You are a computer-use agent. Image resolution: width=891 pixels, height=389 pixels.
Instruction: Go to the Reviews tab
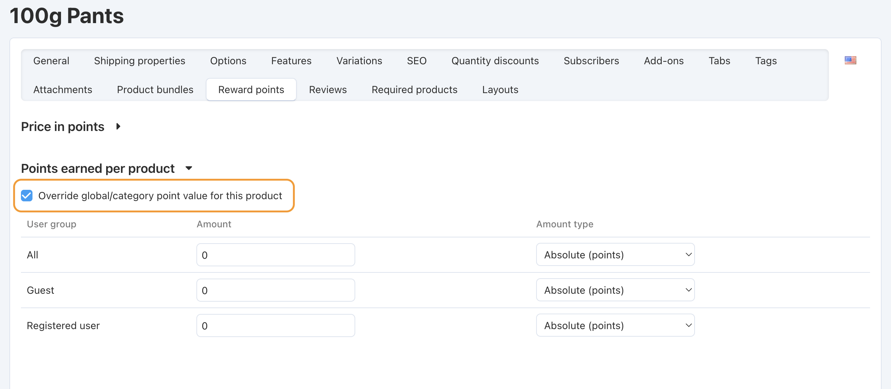(x=328, y=89)
